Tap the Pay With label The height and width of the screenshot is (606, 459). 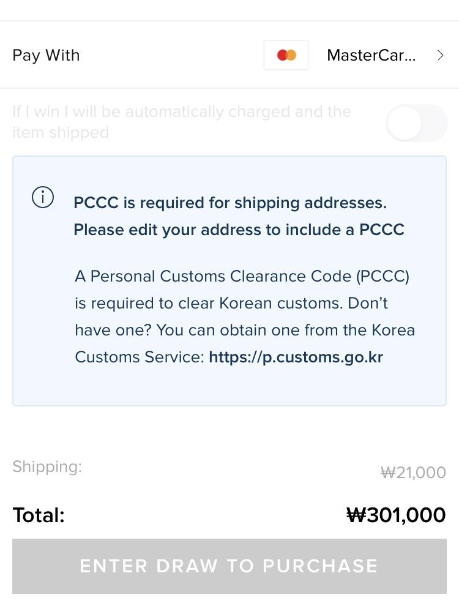pyautogui.click(x=46, y=55)
